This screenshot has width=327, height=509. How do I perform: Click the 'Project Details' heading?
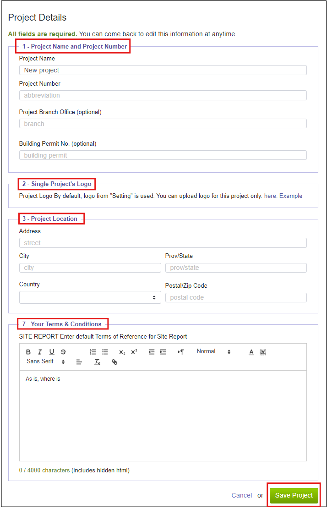click(x=37, y=17)
